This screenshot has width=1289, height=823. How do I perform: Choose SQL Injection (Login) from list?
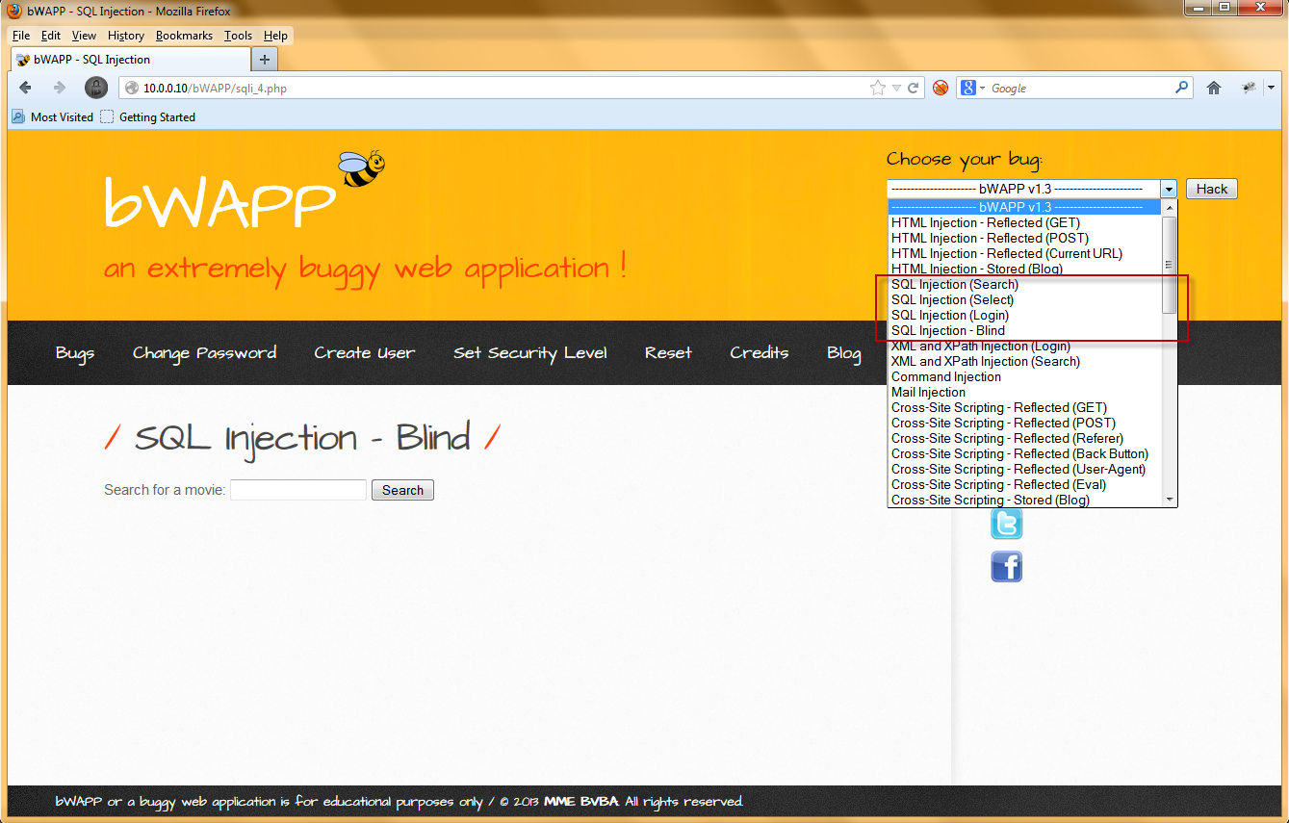pos(1025,315)
